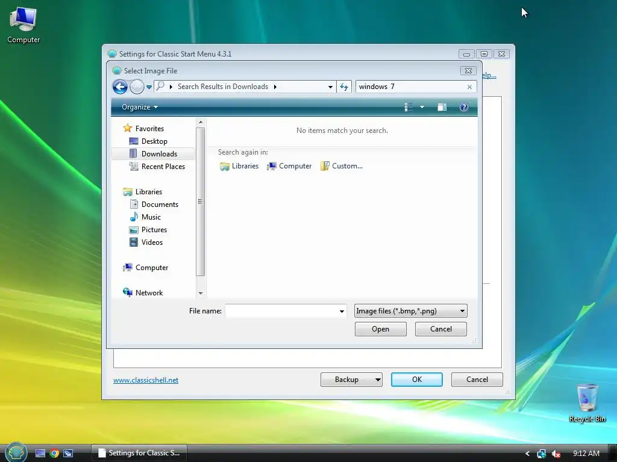
Task: Click the Select Image File dialog title icon
Action: tap(117, 71)
